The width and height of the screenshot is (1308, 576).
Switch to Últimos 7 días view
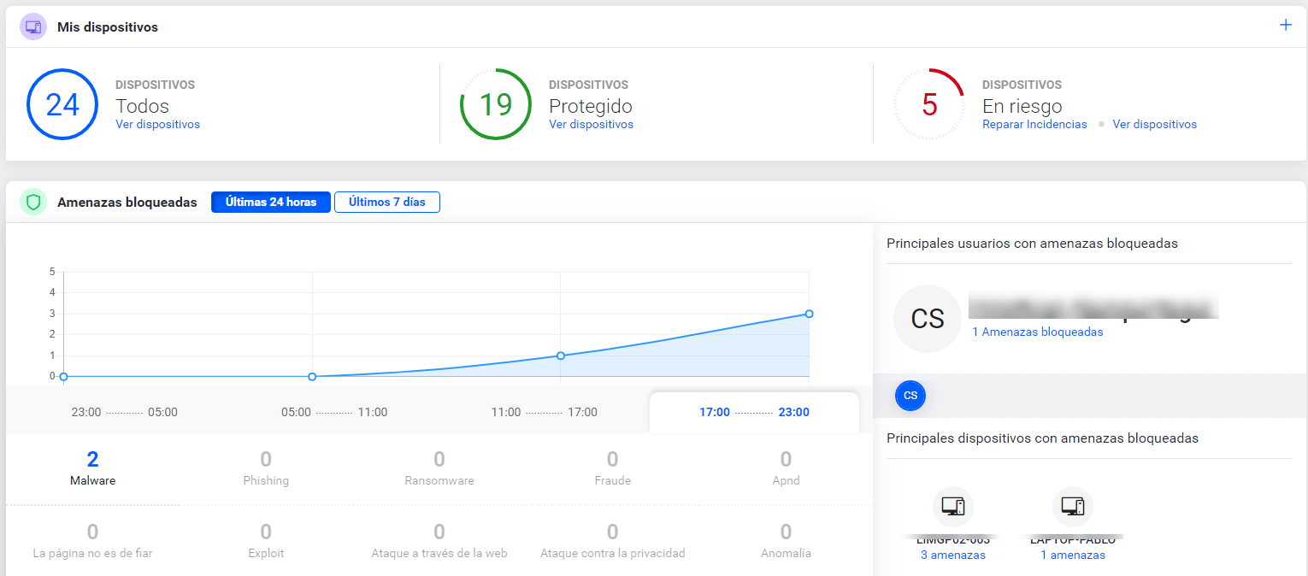[x=387, y=203]
